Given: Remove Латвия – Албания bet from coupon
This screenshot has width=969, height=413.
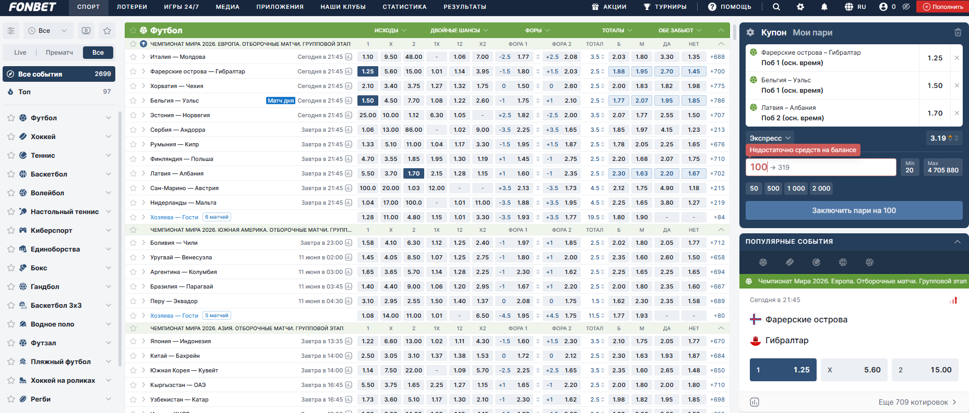Looking at the screenshot, I should pyautogui.click(x=956, y=113).
